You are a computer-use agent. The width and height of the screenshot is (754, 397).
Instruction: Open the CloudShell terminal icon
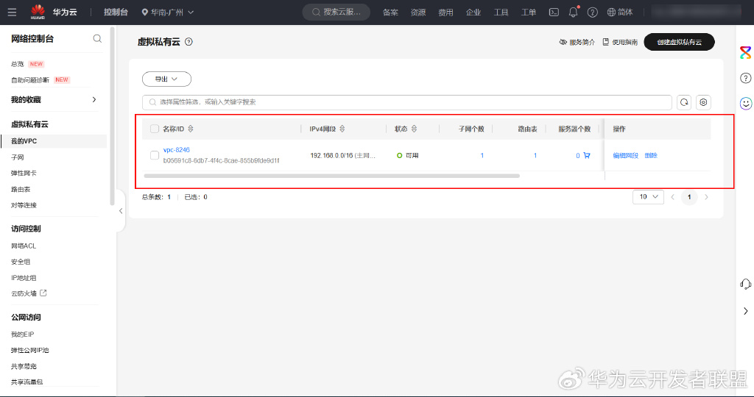(554, 12)
